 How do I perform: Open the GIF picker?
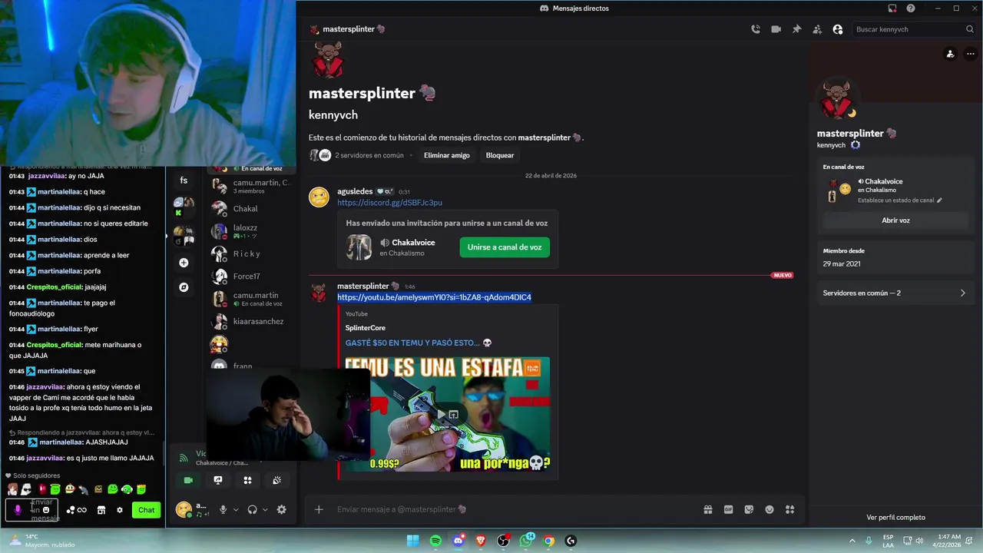tap(728, 509)
